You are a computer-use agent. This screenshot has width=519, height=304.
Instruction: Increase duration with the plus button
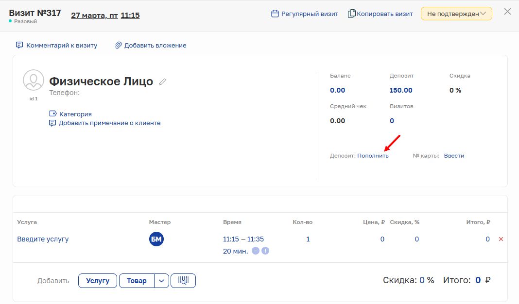pyautogui.click(x=265, y=251)
